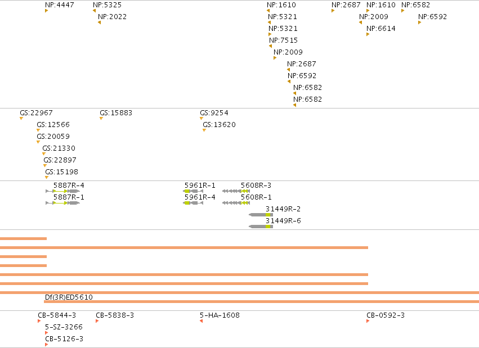Click the 5-HA-1608 label

coord(220,315)
